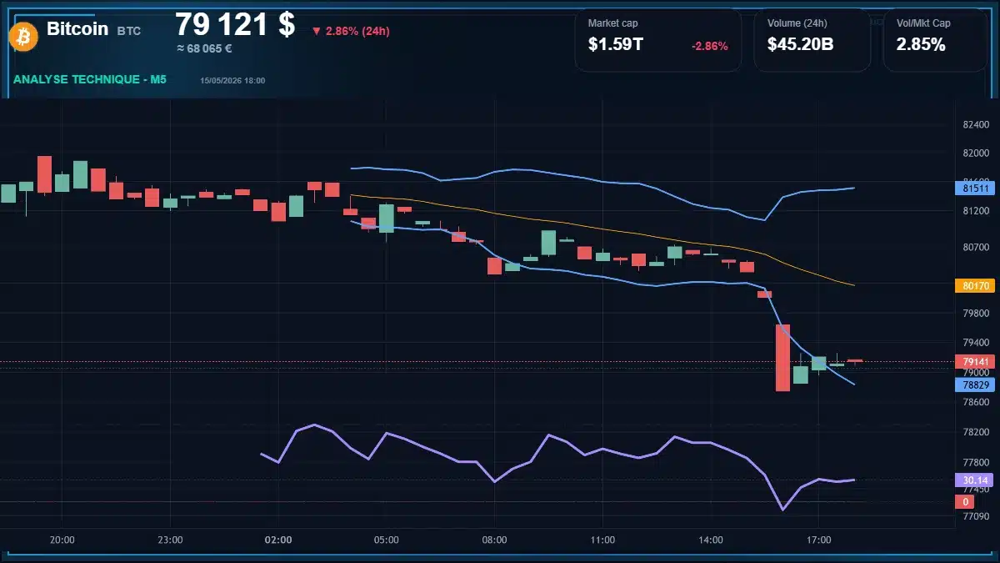The height and width of the screenshot is (563, 1000).
Task: Open the Vol/Mkt Cap 2.85% card
Action: pos(935,40)
